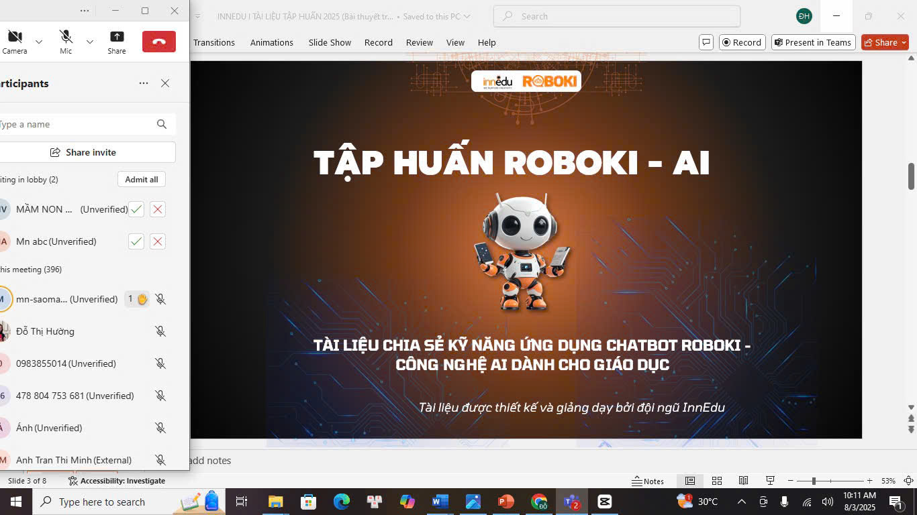Click the 53% zoom level
Image resolution: width=917 pixels, height=515 pixels.
pyautogui.click(x=888, y=481)
